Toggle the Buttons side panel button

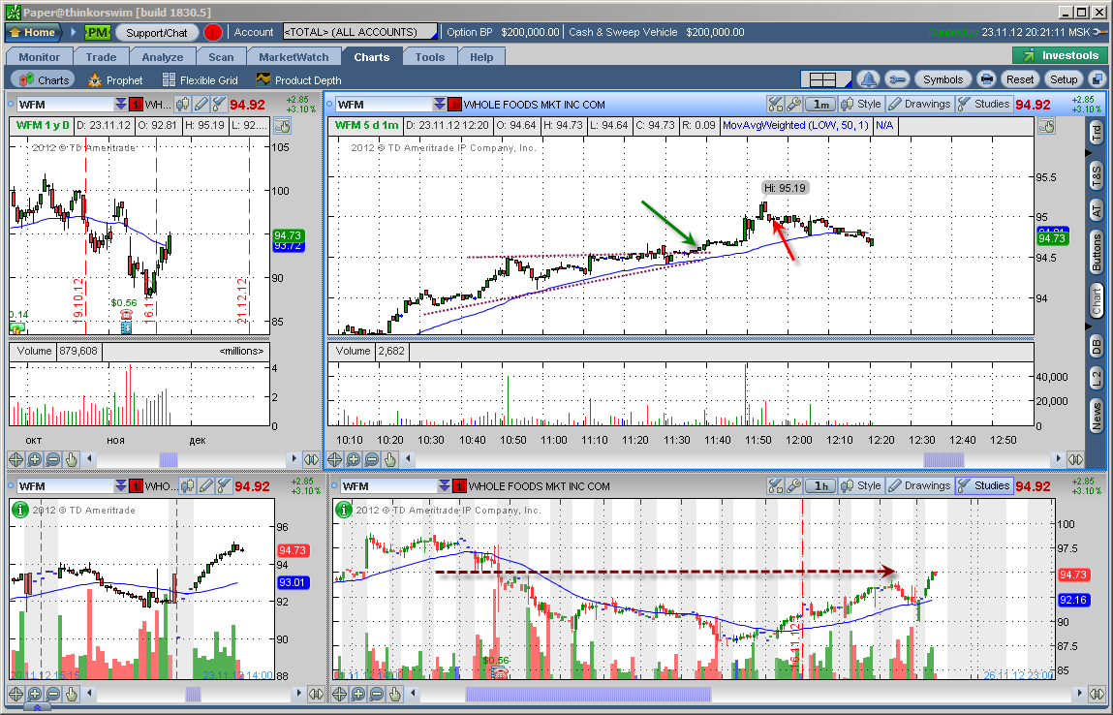tap(1097, 252)
